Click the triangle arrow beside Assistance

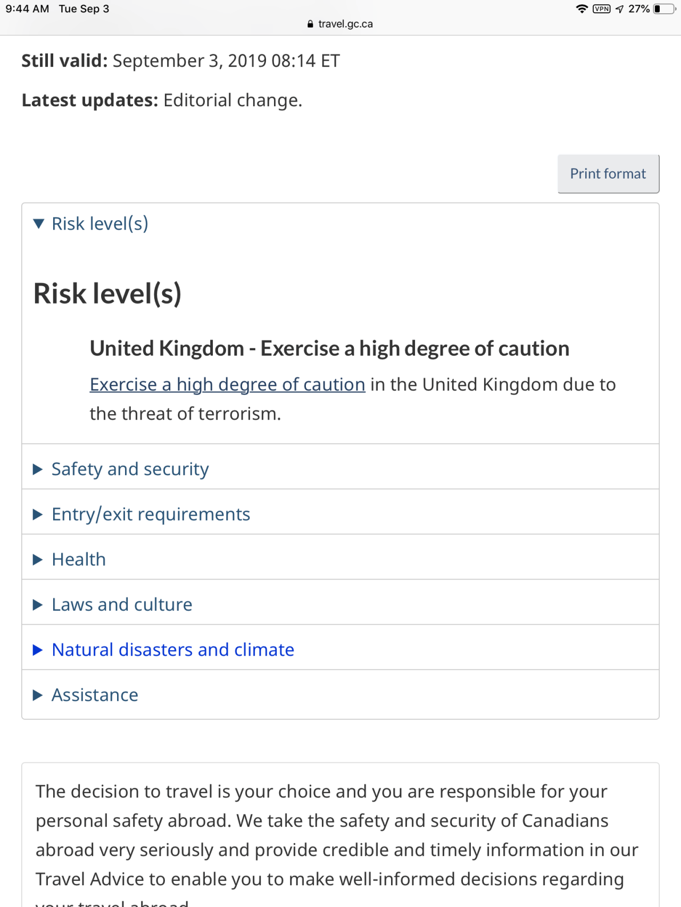(x=37, y=695)
